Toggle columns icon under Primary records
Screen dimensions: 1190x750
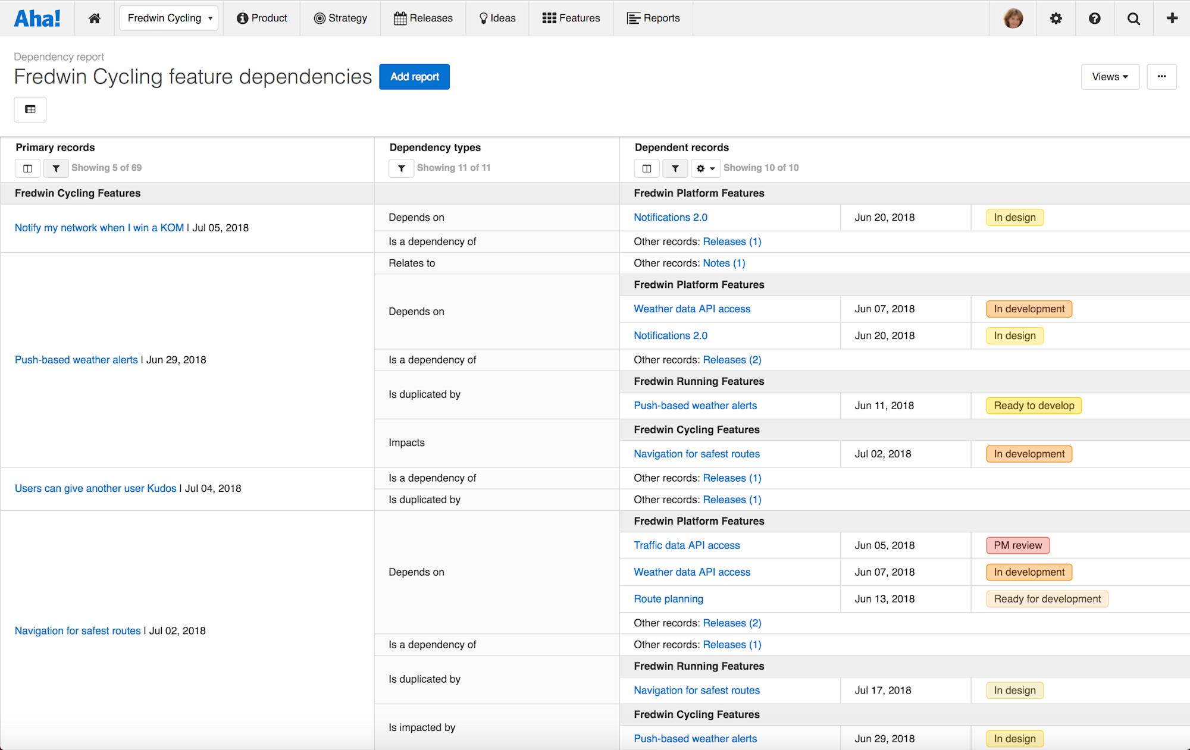click(27, 168)
